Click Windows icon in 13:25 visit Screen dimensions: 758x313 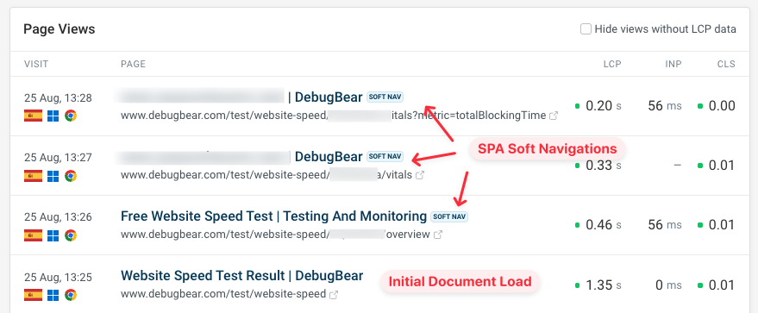pyautogui.click(x=53, y=295)
